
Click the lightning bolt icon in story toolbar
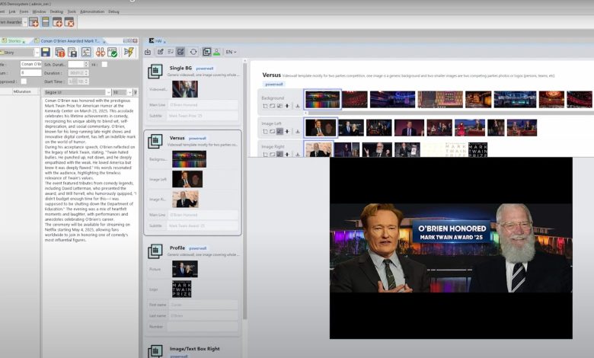[x=129, y=52]
